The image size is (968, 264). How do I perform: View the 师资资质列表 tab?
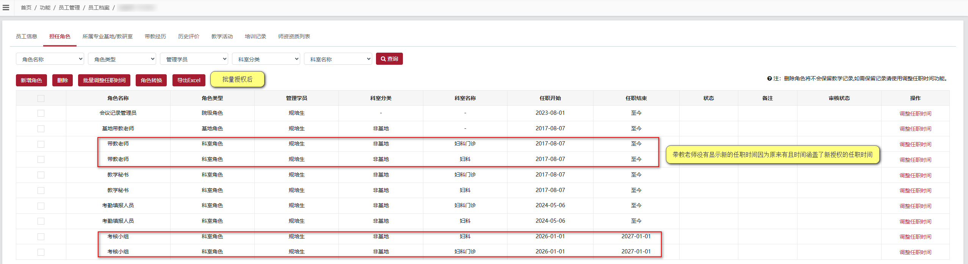[294, 36]
